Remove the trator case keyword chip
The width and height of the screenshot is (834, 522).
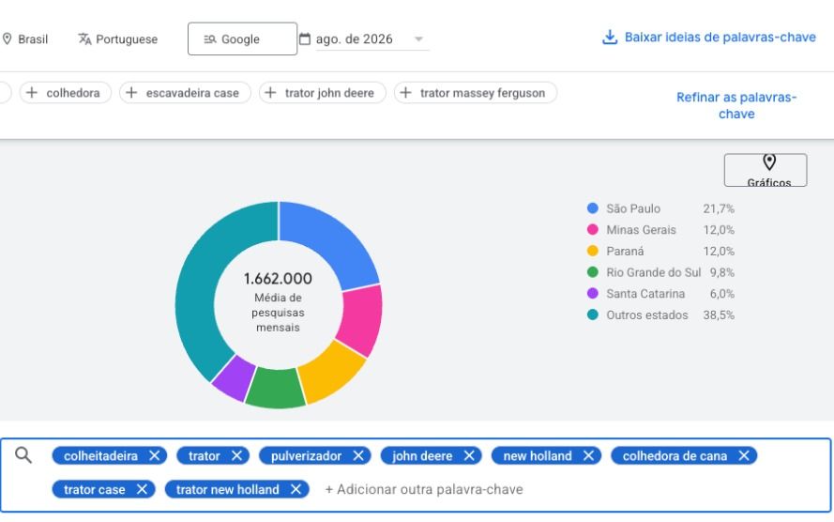coord(142,489)
